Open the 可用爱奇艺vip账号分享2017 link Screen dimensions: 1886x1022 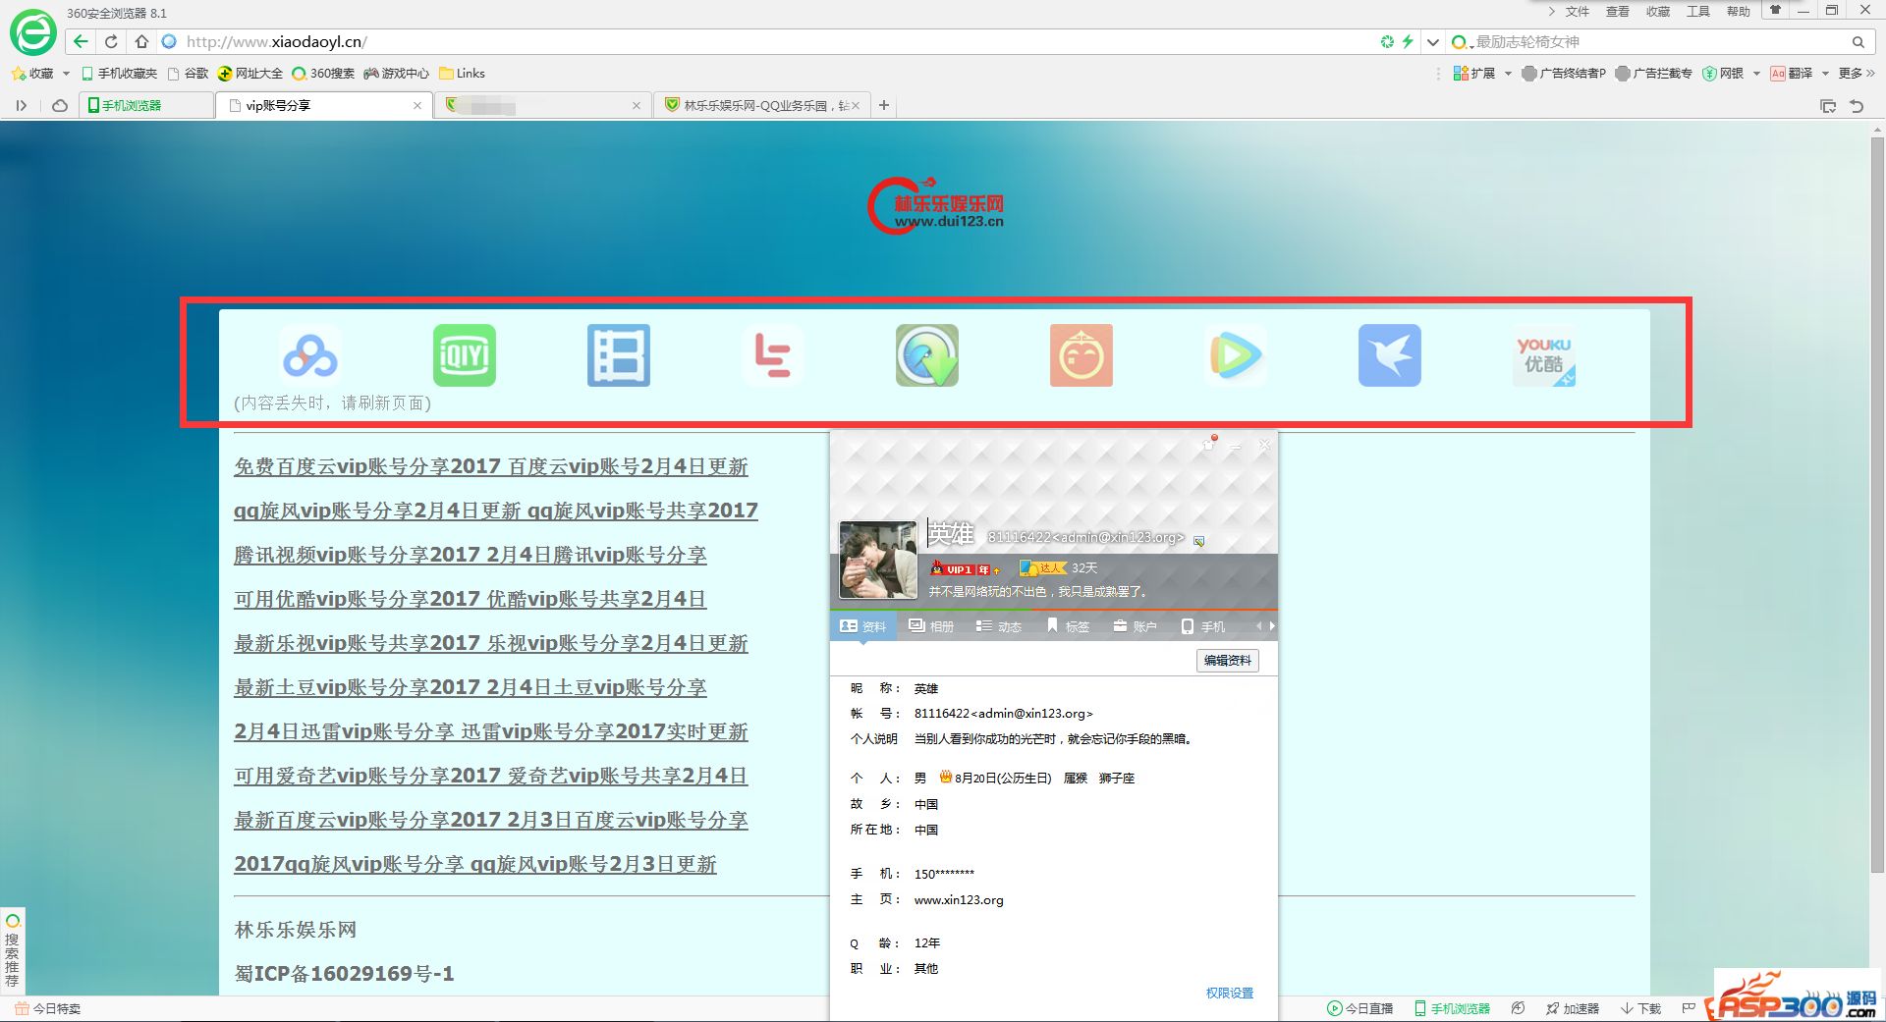click(x=491, y=777)
